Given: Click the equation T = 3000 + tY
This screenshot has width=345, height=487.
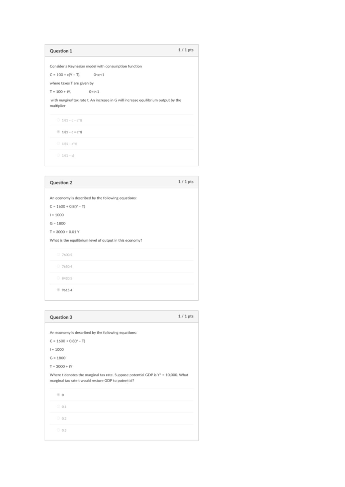Looking at the screenshot, I should [x=61, y=366].
